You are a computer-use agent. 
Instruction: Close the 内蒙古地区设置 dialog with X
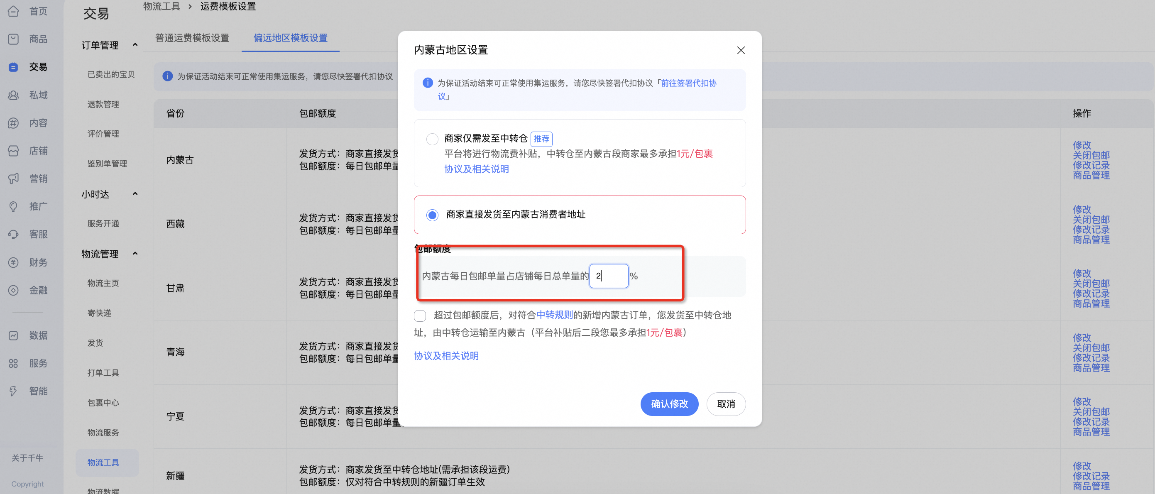tap(741, 50)
